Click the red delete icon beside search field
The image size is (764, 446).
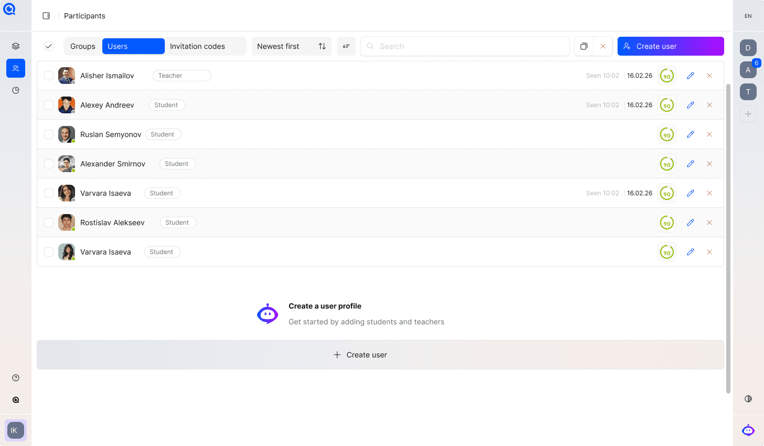pos(603,46)
